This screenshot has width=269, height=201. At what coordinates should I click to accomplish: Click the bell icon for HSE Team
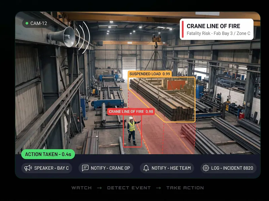coord(146,168)
